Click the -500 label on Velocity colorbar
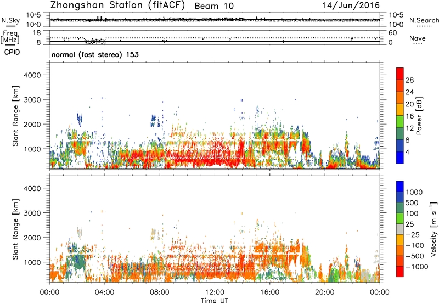The image size is (439, 304). click(x=414, y=256)
